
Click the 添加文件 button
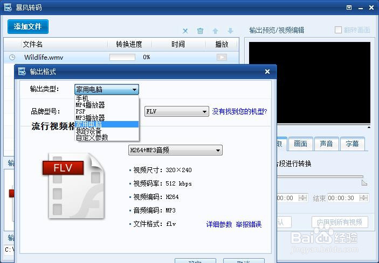coord(28,26)
